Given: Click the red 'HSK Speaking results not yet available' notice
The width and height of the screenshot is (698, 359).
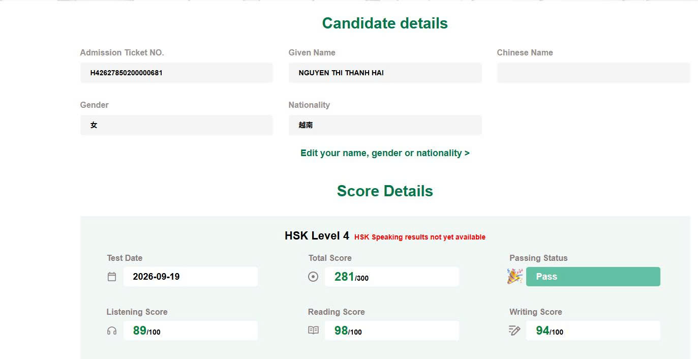Looking at the screenshot, I should (x=420, y=237).
